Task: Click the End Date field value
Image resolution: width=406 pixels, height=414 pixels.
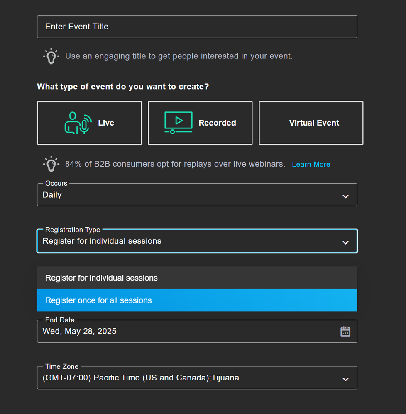Action: [79, 331]
